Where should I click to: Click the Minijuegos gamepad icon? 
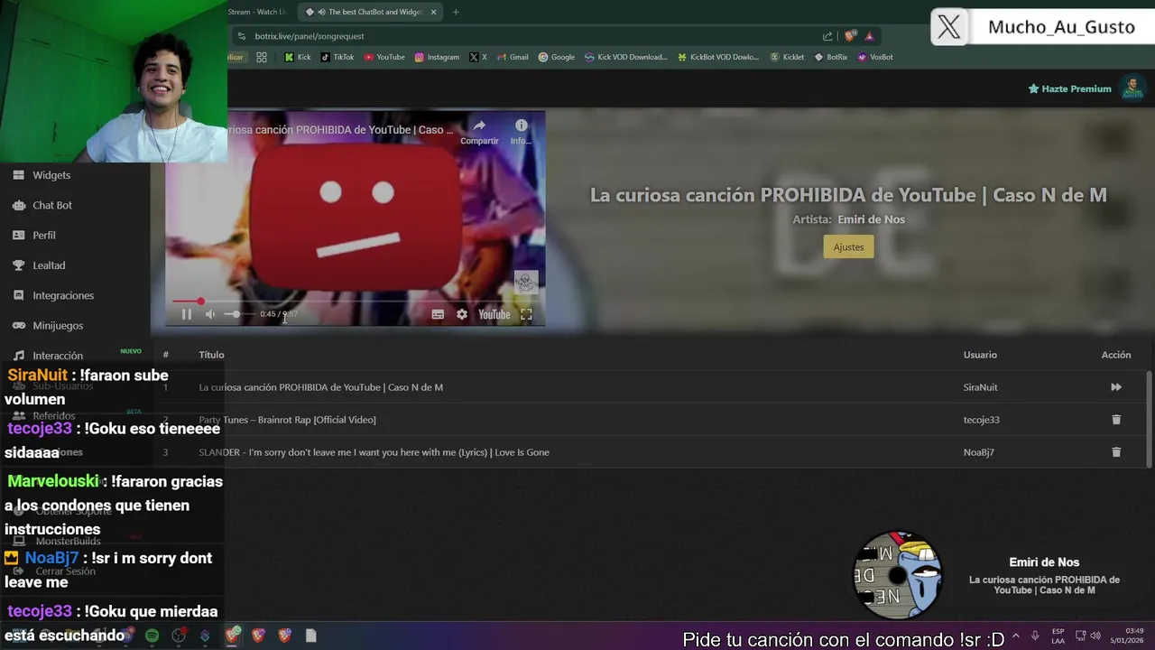[18, 325]
